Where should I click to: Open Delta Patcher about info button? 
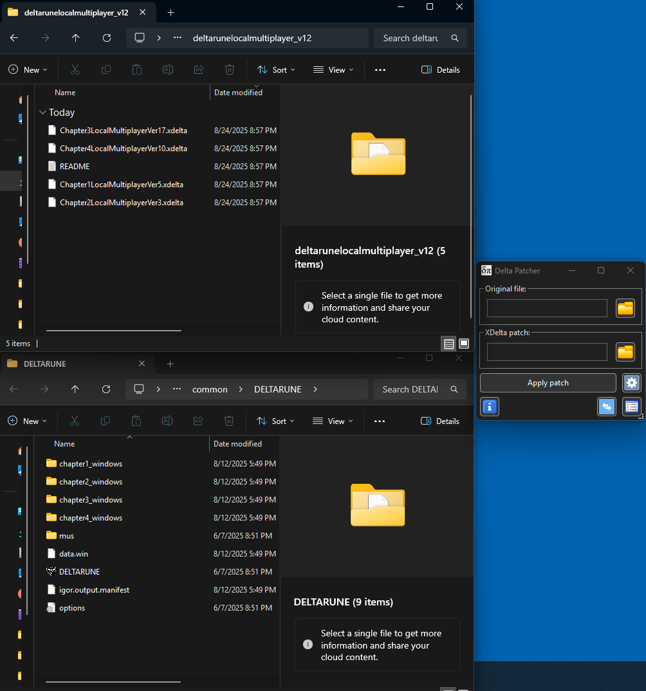pyautogui.click(x=490, y=407)
